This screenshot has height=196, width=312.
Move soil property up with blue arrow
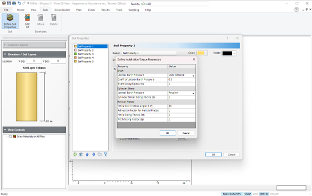(87, 154)
